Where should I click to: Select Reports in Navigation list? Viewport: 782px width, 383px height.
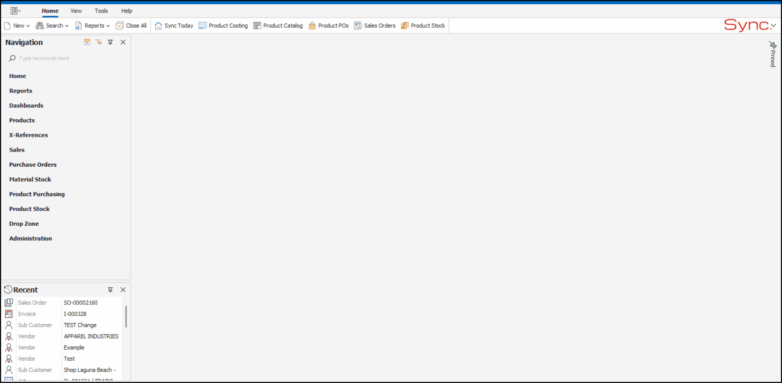(21, 91)
